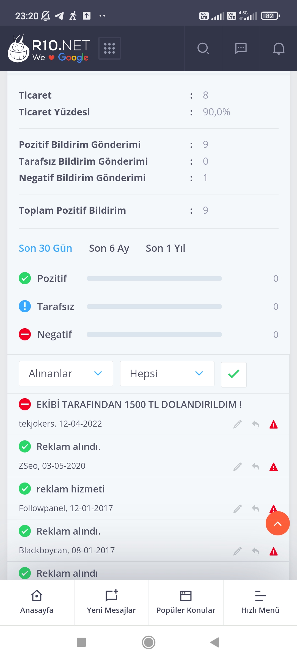Viewport: 297px width, 661px height.
Task: Open the notifications bell icon
Action: coord(279,48)
